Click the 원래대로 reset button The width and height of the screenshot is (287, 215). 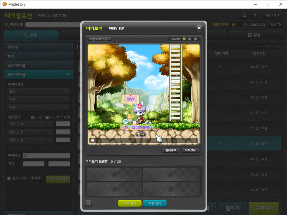[171, 150]
